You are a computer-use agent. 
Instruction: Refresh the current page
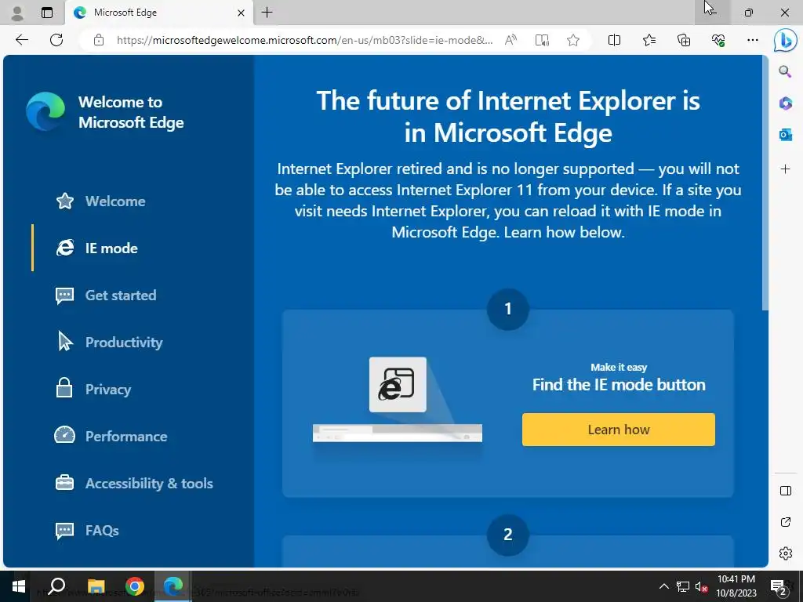tap(56, 40)
